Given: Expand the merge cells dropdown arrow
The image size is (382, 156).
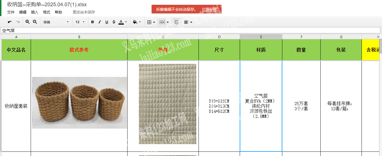Looking at the screenshot, I should click(x=168, y=22).
